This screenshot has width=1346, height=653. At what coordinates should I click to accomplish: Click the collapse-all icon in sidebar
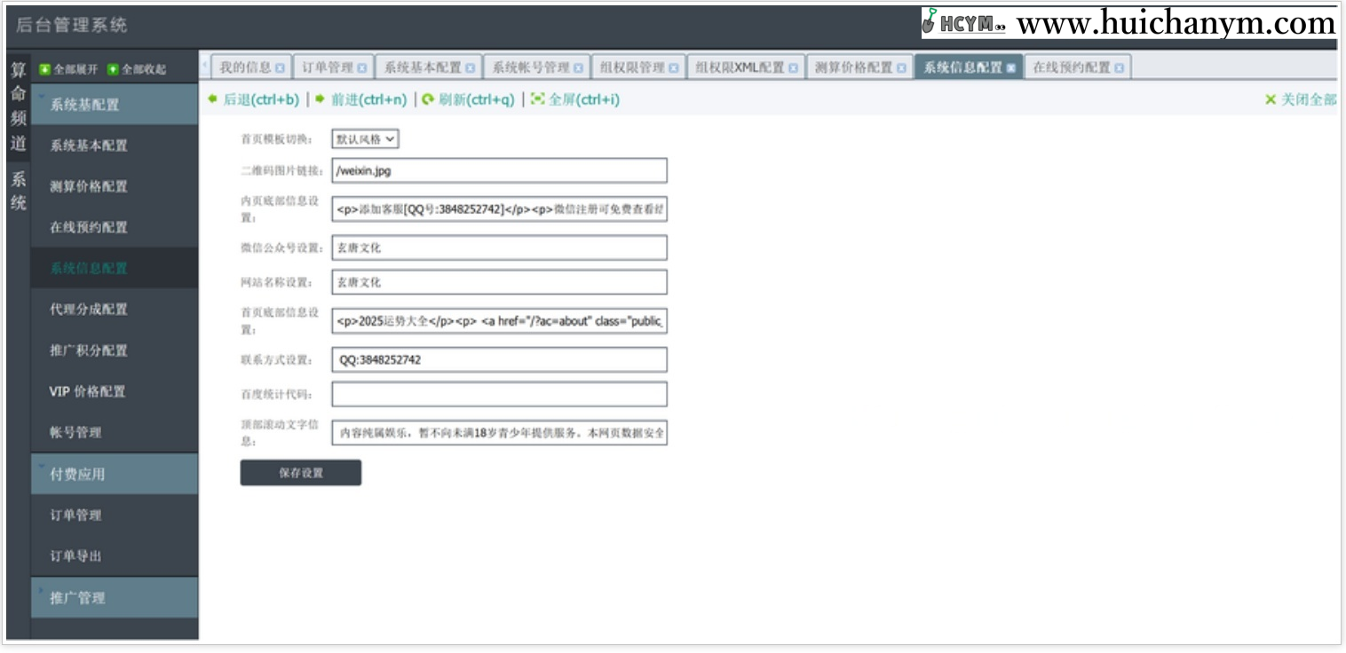click(x=113, y=70)
